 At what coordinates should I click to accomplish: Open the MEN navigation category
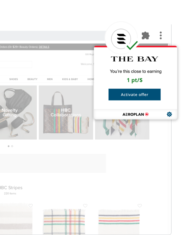tap(50, 79)
